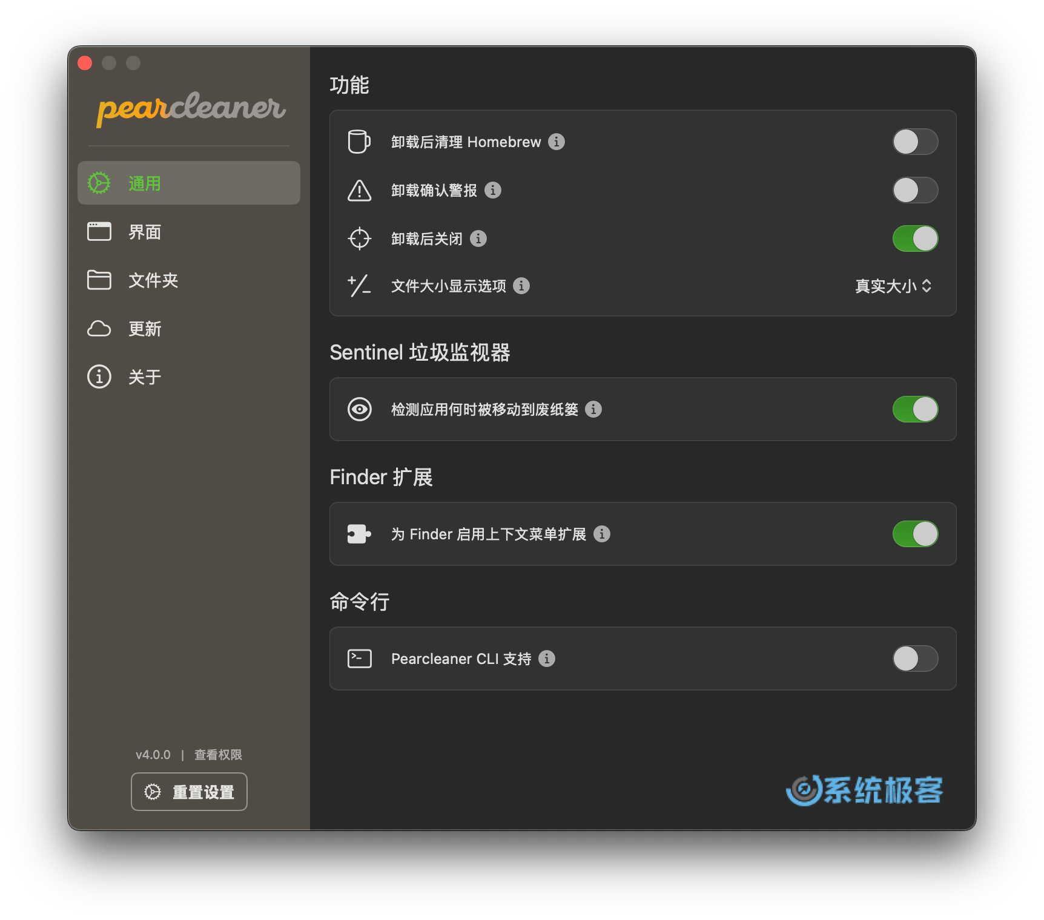Click the crosshair icon for 卸载后关闭
The image size is (1044, 920).
click(x=359, y=238)
